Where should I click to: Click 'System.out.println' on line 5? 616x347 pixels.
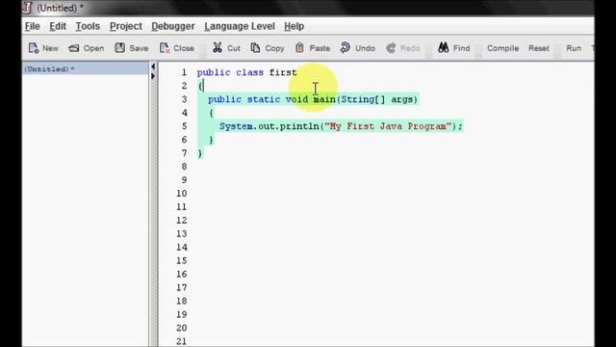point(269,126)
